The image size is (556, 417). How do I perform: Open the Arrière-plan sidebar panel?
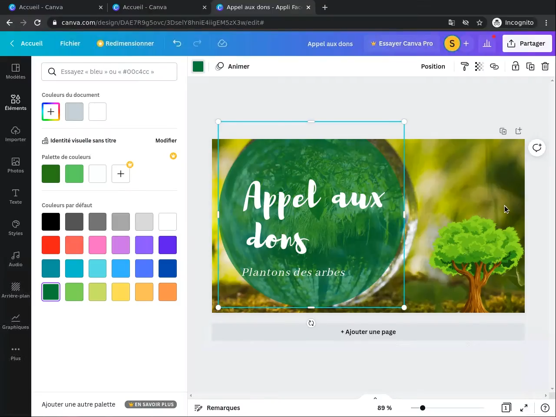(16, 290)
